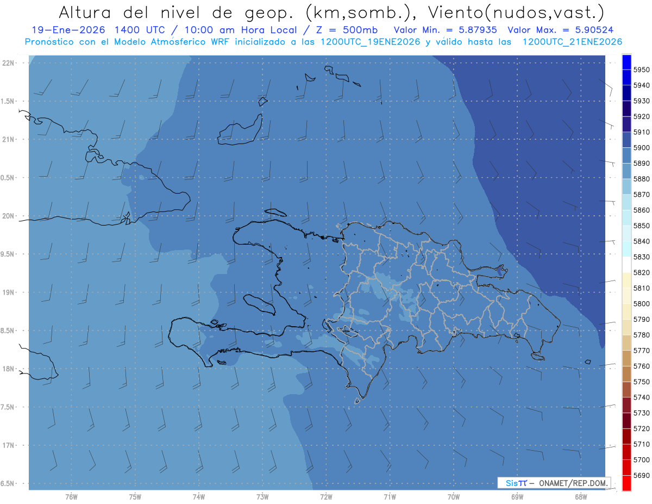Image resolution: width=652 pixels, height=504 pixels.
Task: Click the bright red swatch below 5690
Action: tap(626, 483)
